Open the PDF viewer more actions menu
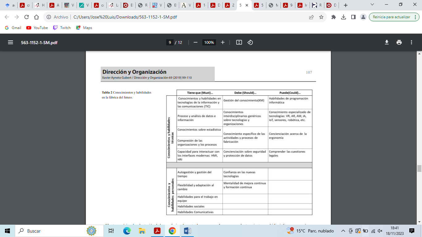Image resolution: width=422 pixels, height=237 pixels. (411, 43)
